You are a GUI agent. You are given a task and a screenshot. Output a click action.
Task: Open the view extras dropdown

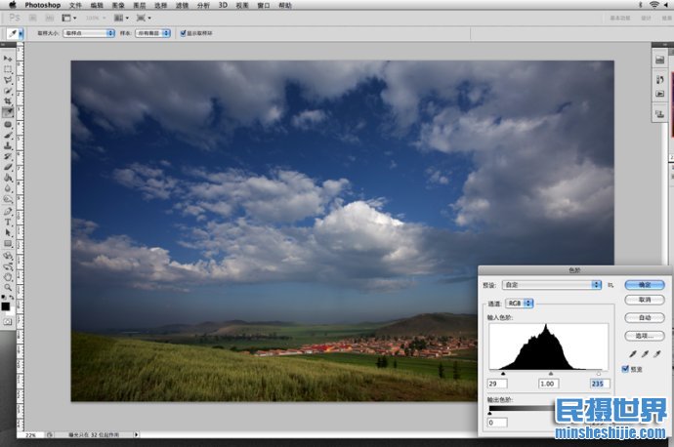(69, 18)
